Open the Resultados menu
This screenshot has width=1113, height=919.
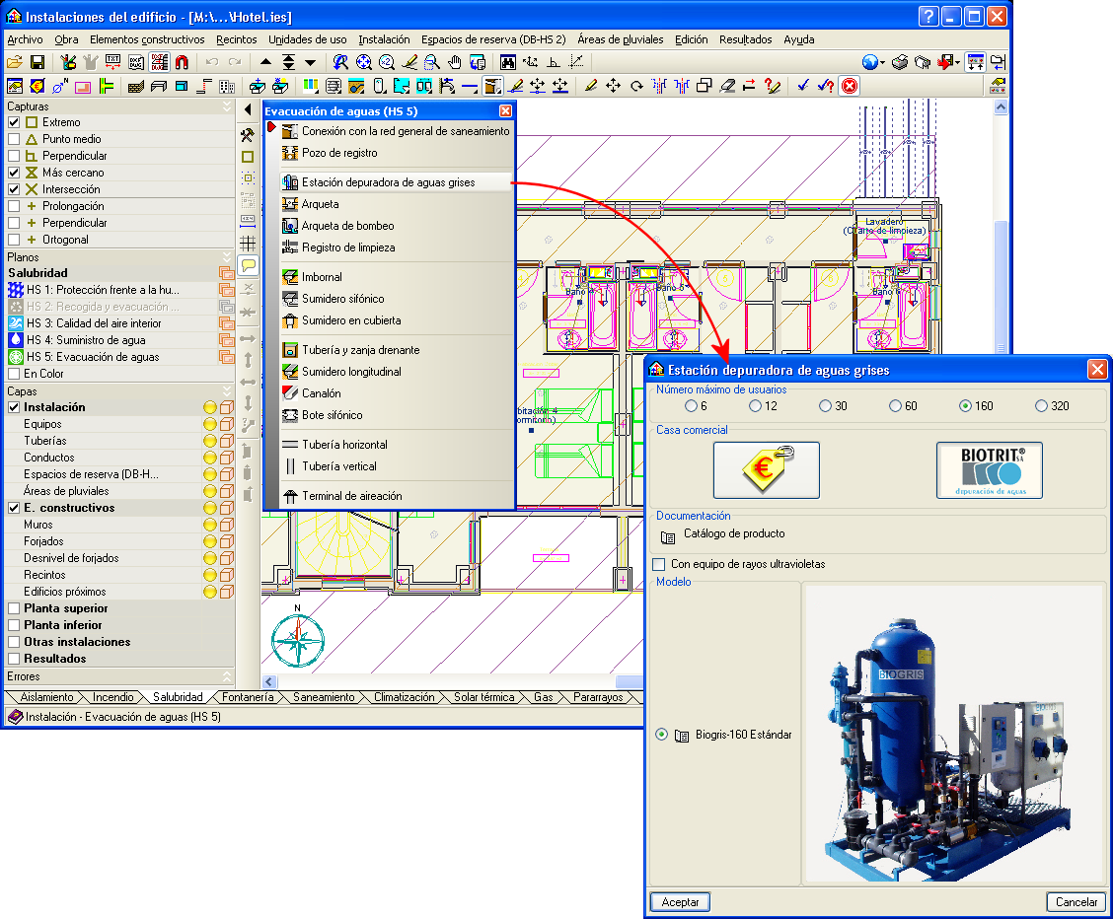tap(745, 39)
